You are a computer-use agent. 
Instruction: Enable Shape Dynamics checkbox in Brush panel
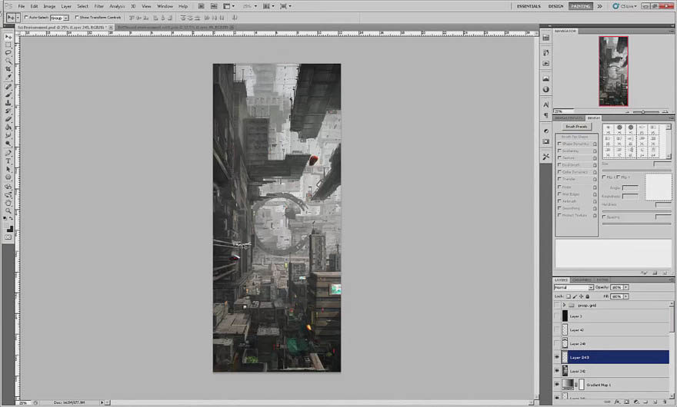coord(559,144)
